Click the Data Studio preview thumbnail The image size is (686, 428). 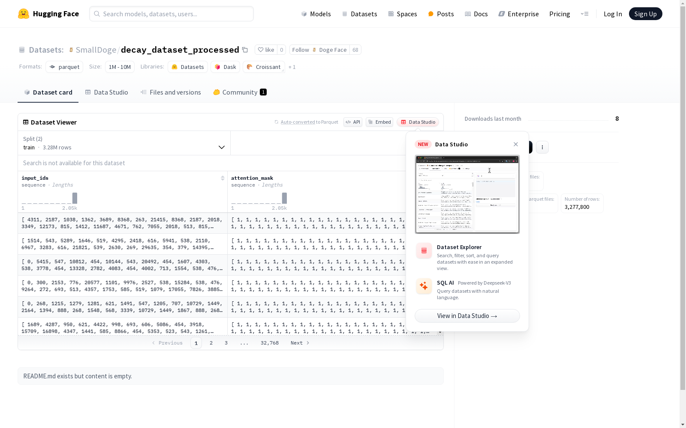[467, 194]
